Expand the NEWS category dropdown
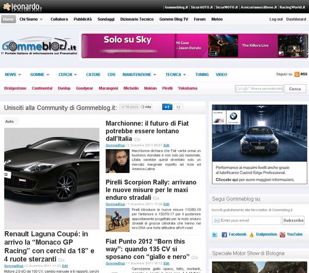309x273 pixels. tap(12, 74)
